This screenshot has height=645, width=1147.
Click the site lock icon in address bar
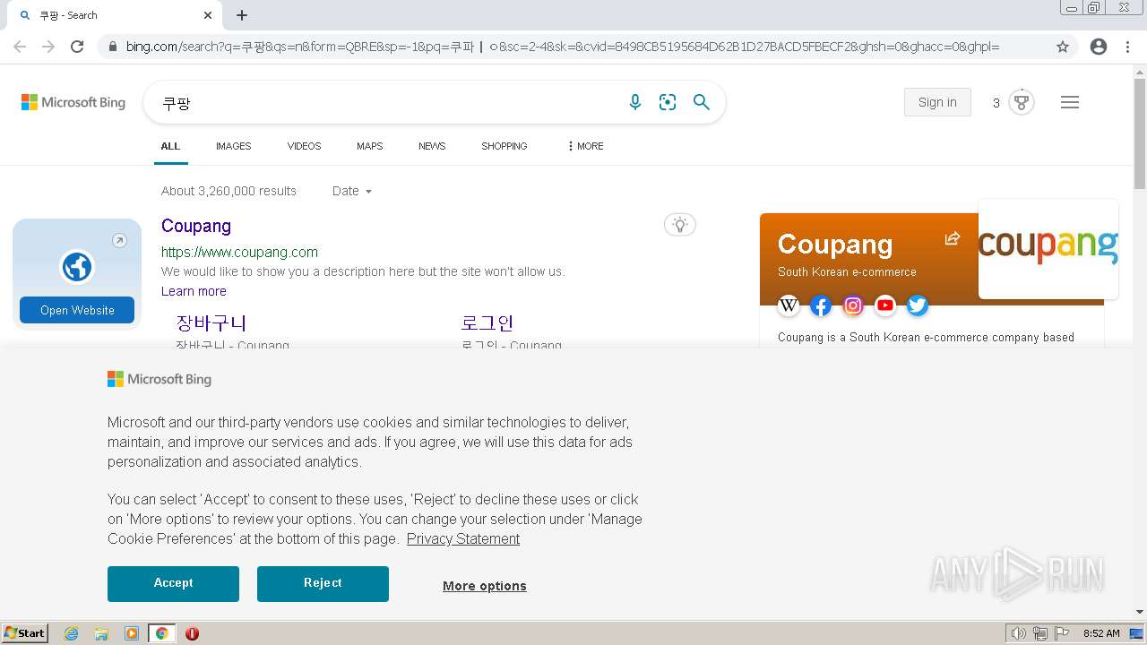113,47
